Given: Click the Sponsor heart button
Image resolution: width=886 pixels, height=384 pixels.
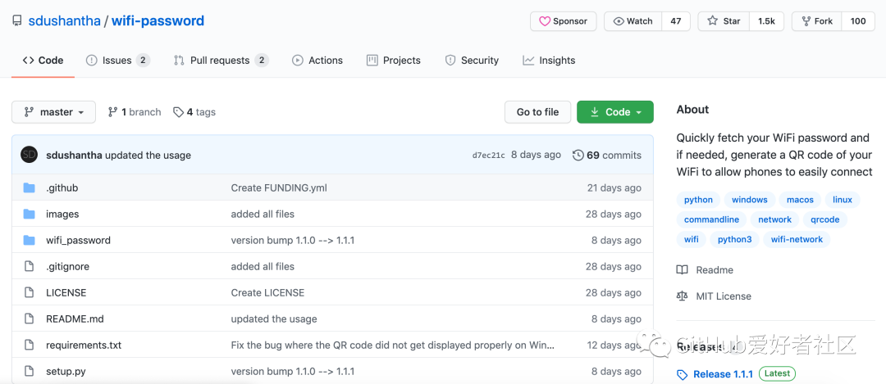Looking at the screenshot, I should [x=563, y=21].
